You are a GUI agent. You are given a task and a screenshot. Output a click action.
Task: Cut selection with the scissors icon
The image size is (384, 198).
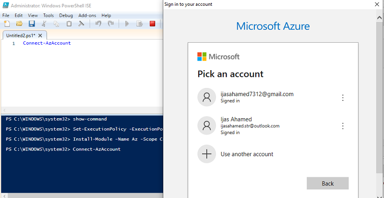[44, 24]
